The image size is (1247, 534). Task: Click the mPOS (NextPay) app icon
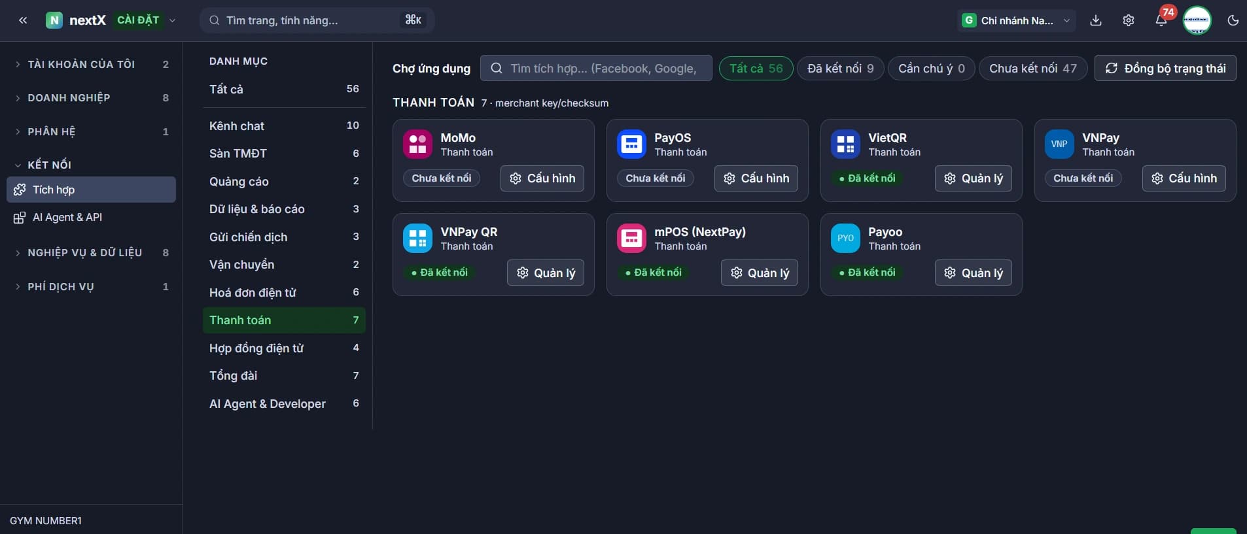[631, 239]
